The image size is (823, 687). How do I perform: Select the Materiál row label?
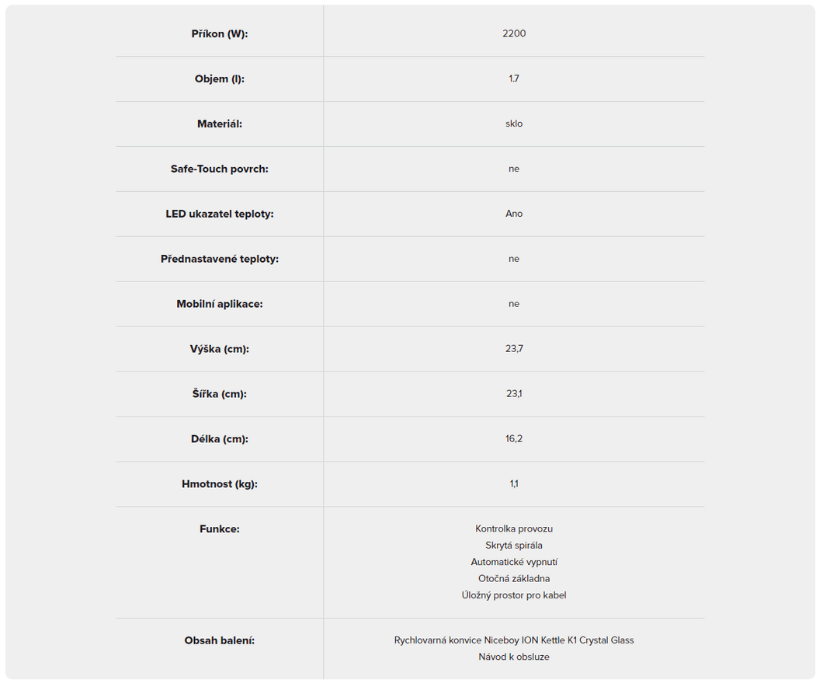click(x=219, y=124)
